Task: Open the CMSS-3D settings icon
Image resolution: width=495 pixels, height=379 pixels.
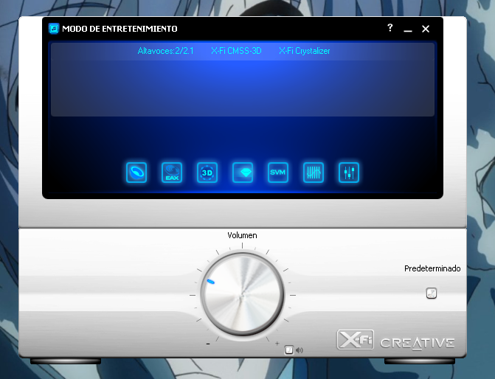Action: pos(207,173)
